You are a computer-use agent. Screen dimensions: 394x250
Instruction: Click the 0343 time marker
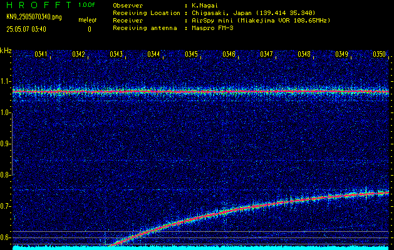point(116,54)
